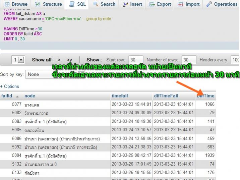Screen dimensions: 240x180
Task: Go to next page with > button
Action: [59, 60]
